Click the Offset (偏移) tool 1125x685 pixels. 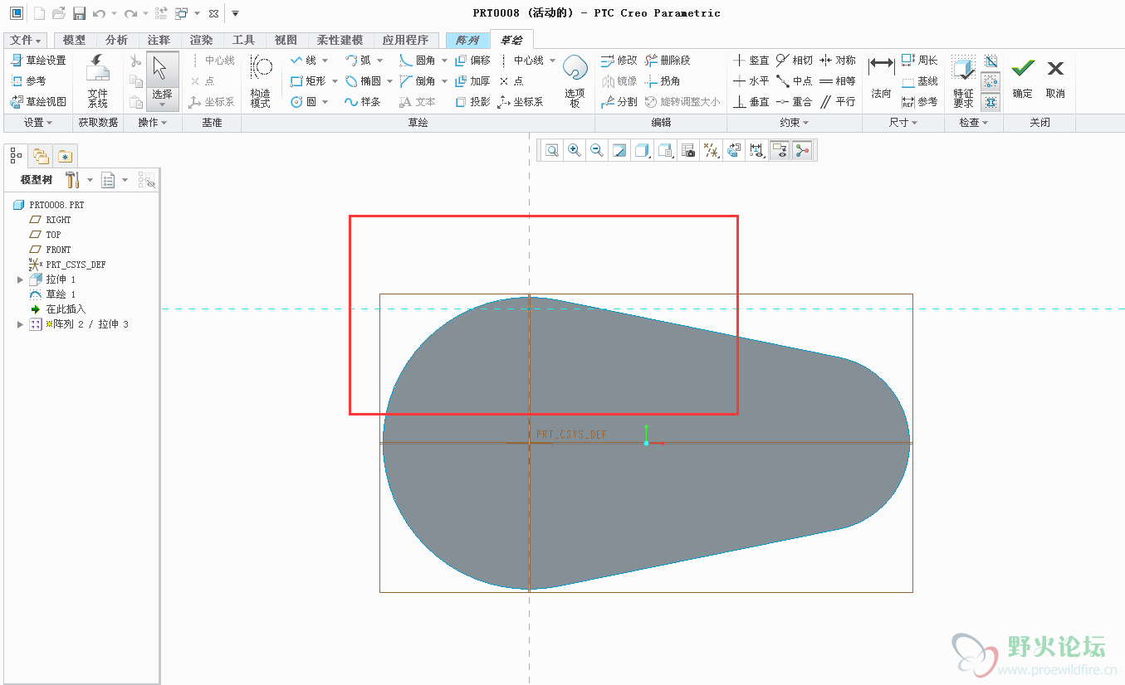(472, 61)
